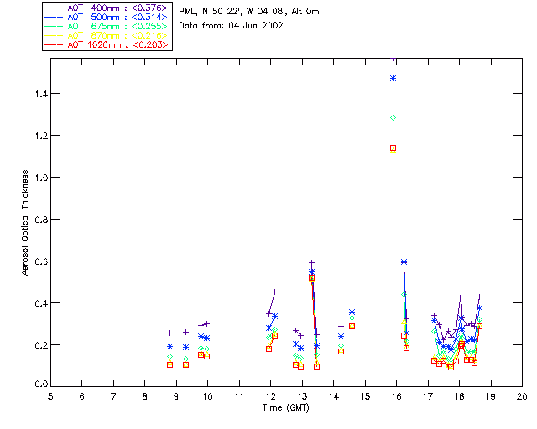Click the AOT 675nm legend entry

pos(107,26)
